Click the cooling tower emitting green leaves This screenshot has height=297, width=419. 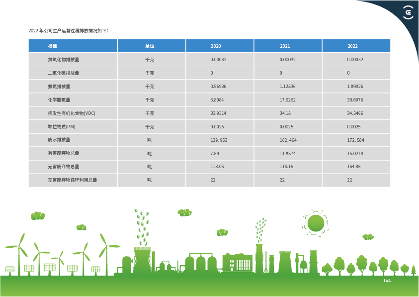(x=142, y=260)
